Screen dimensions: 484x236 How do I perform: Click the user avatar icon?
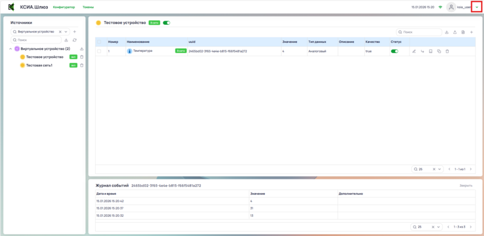tap(451, 7)
